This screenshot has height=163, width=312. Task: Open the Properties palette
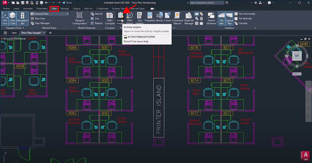coord(150,17)
